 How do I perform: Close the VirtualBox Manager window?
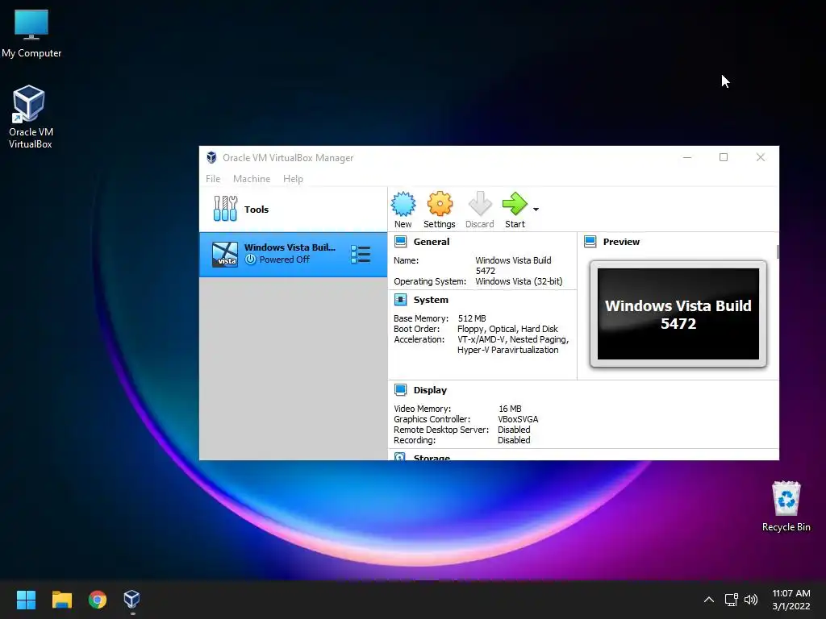coord(760,157)
